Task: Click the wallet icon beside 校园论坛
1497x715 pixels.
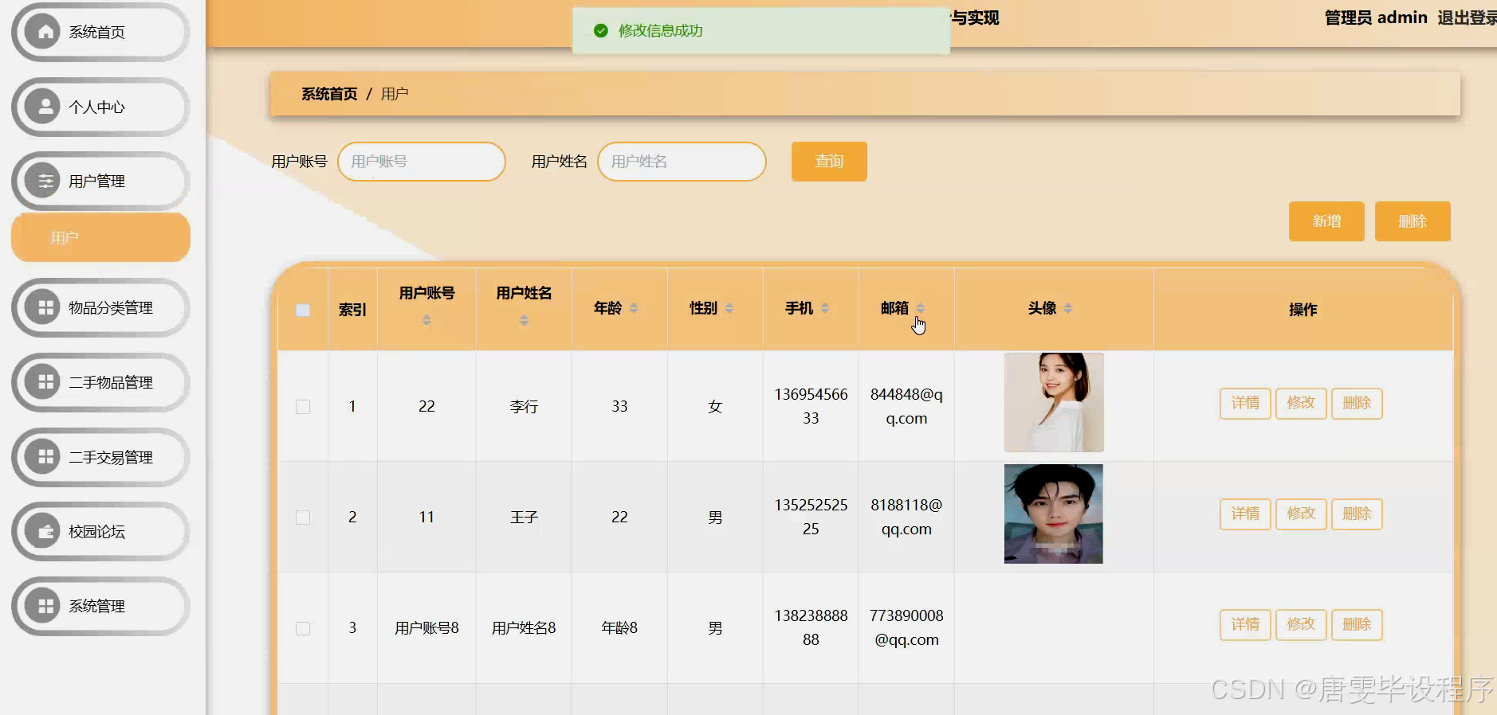Action: tap(45, 531)
